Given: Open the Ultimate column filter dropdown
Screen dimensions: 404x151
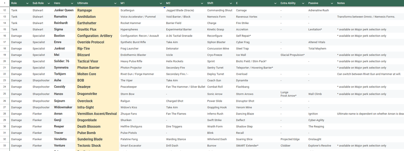Looking at the screenshot, I should 115,3.
